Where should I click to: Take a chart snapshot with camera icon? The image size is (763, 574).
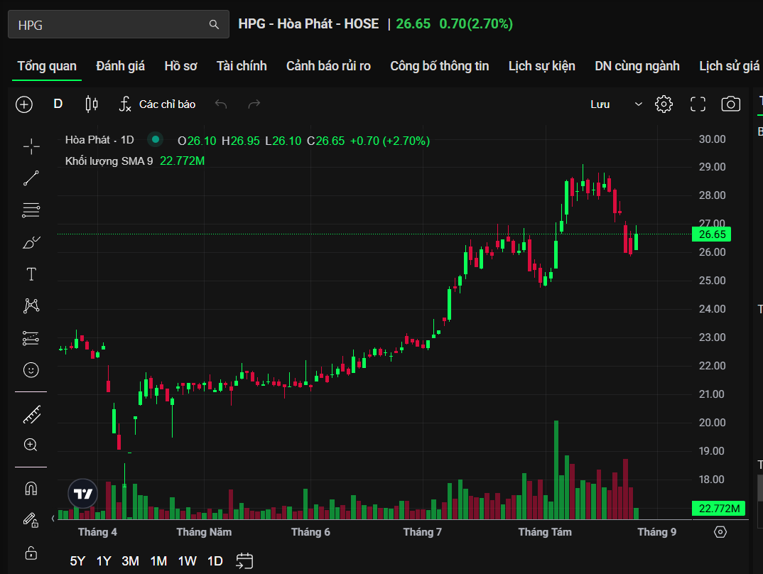[730, 104]
